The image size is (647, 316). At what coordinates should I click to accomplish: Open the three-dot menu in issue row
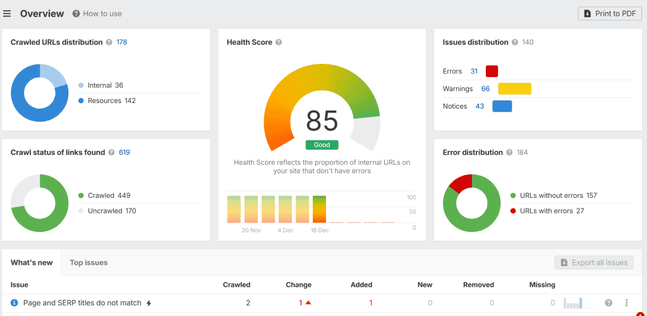pyautogui.click(x=626, y=303)
